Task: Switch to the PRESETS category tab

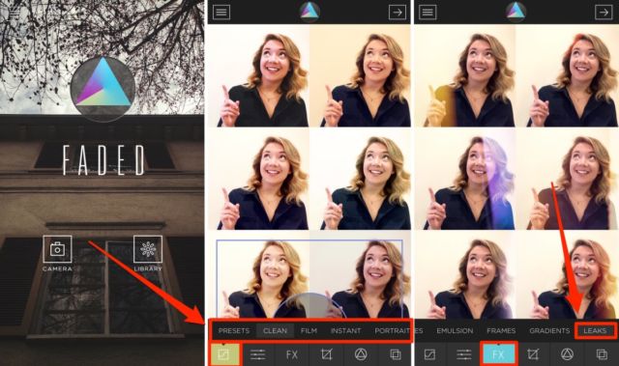Action: click(234, 330)
